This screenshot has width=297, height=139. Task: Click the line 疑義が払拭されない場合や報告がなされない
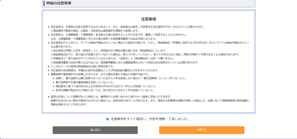point(150,101)
